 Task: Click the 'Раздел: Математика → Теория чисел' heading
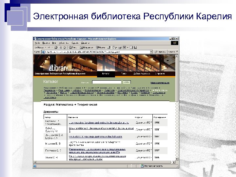70,105
